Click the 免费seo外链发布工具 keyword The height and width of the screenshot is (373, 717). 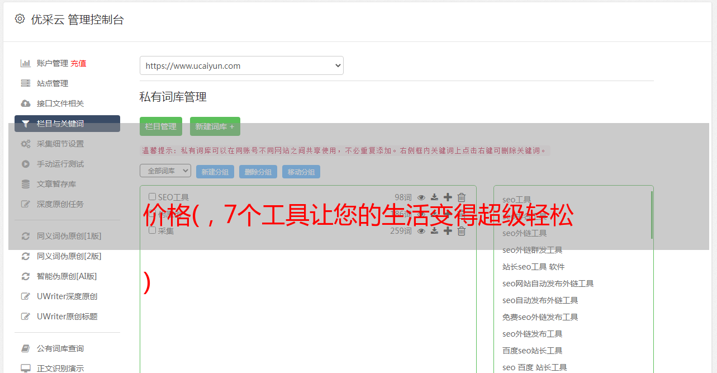[540, 317]
